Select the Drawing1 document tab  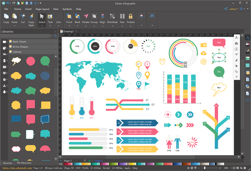[x=68, y=31]
